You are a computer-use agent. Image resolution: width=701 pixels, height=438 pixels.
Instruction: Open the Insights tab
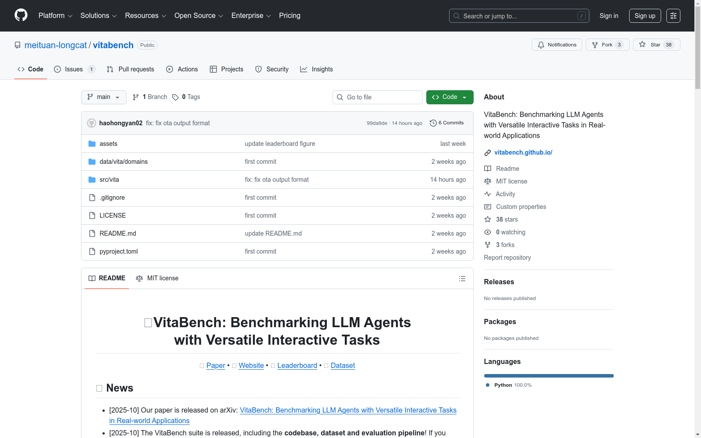[x=316, y=69]
